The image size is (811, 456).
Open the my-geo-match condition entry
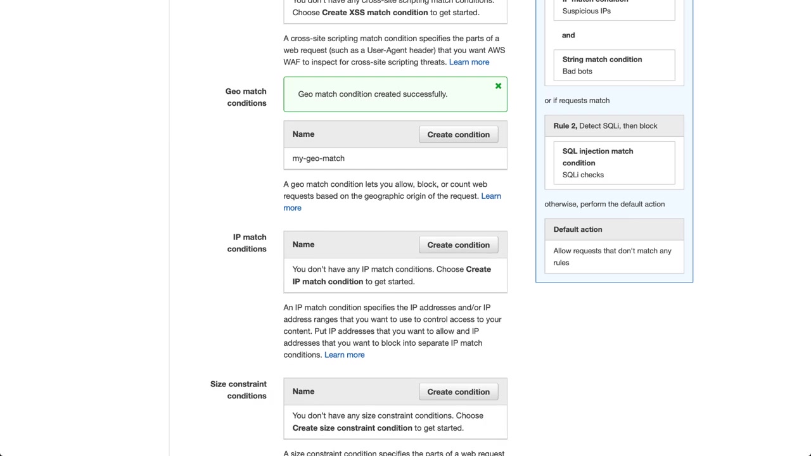(x=319, y=158)
